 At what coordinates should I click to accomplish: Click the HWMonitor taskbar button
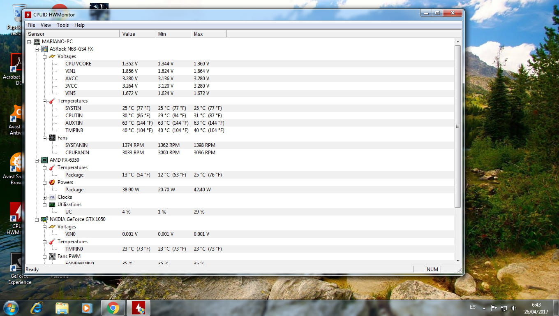[138, 308]
